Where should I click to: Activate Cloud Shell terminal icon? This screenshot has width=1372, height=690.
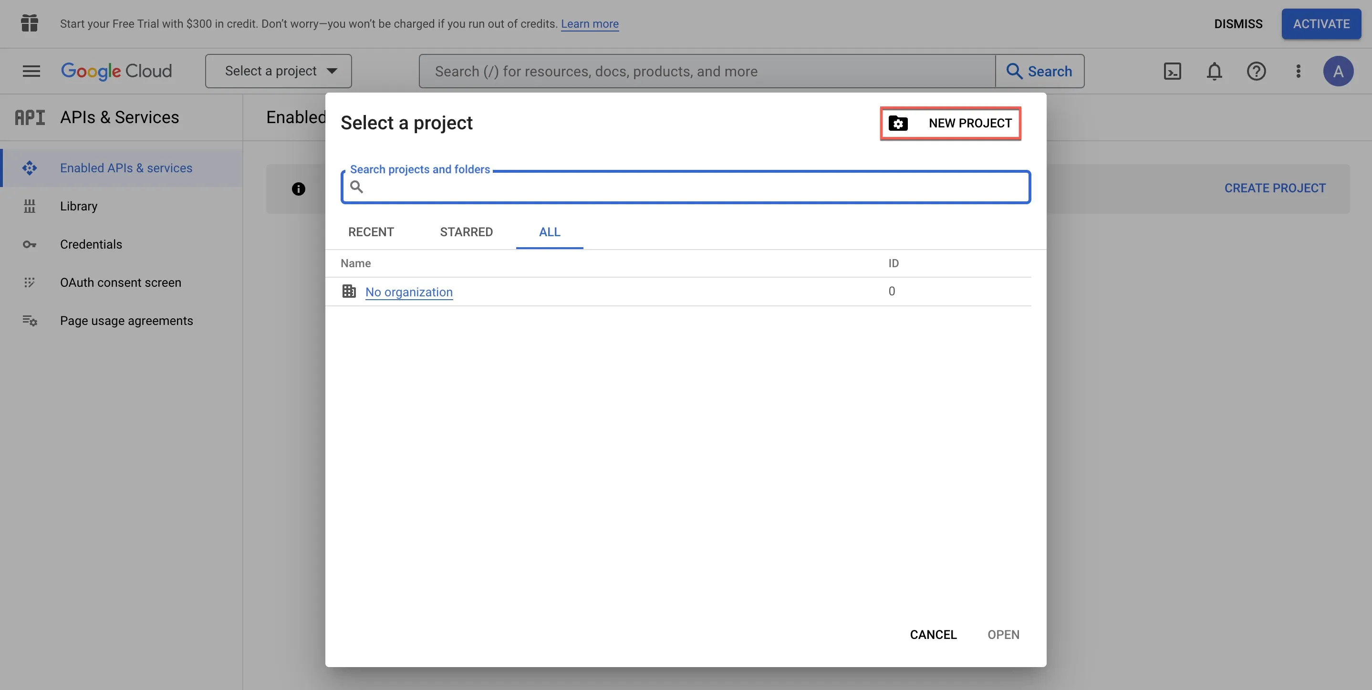1172,72
